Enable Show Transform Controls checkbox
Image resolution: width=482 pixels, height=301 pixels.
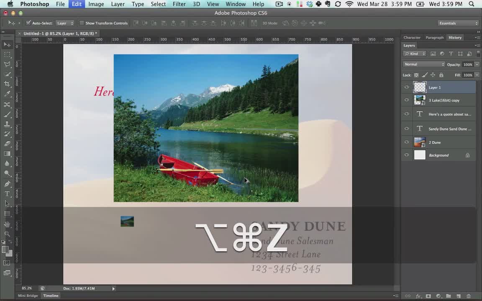click(82, 23)
